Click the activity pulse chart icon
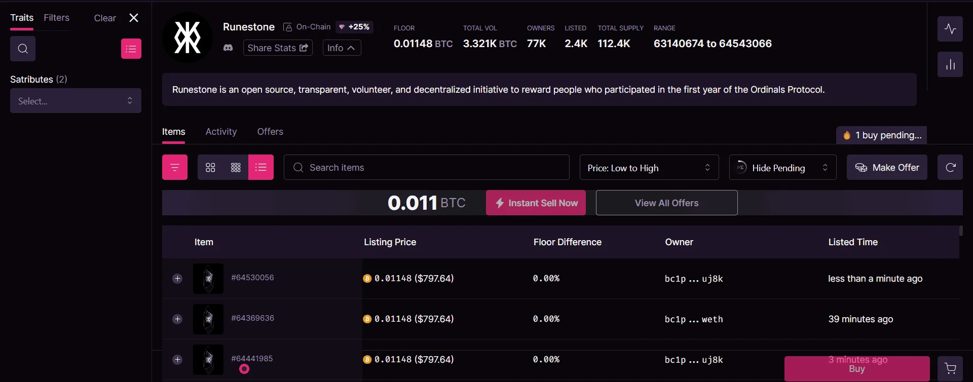The image size is (973, 382). (950, 29)
